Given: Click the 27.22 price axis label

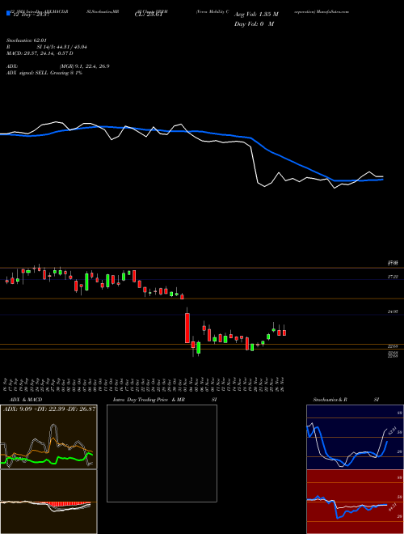Looking at the screenshot, I should (393, 278).
